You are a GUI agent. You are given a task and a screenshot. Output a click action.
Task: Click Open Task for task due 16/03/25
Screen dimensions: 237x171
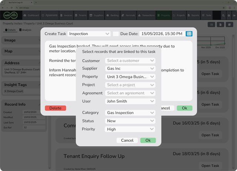pyautogui.click(x=210, y=135)
